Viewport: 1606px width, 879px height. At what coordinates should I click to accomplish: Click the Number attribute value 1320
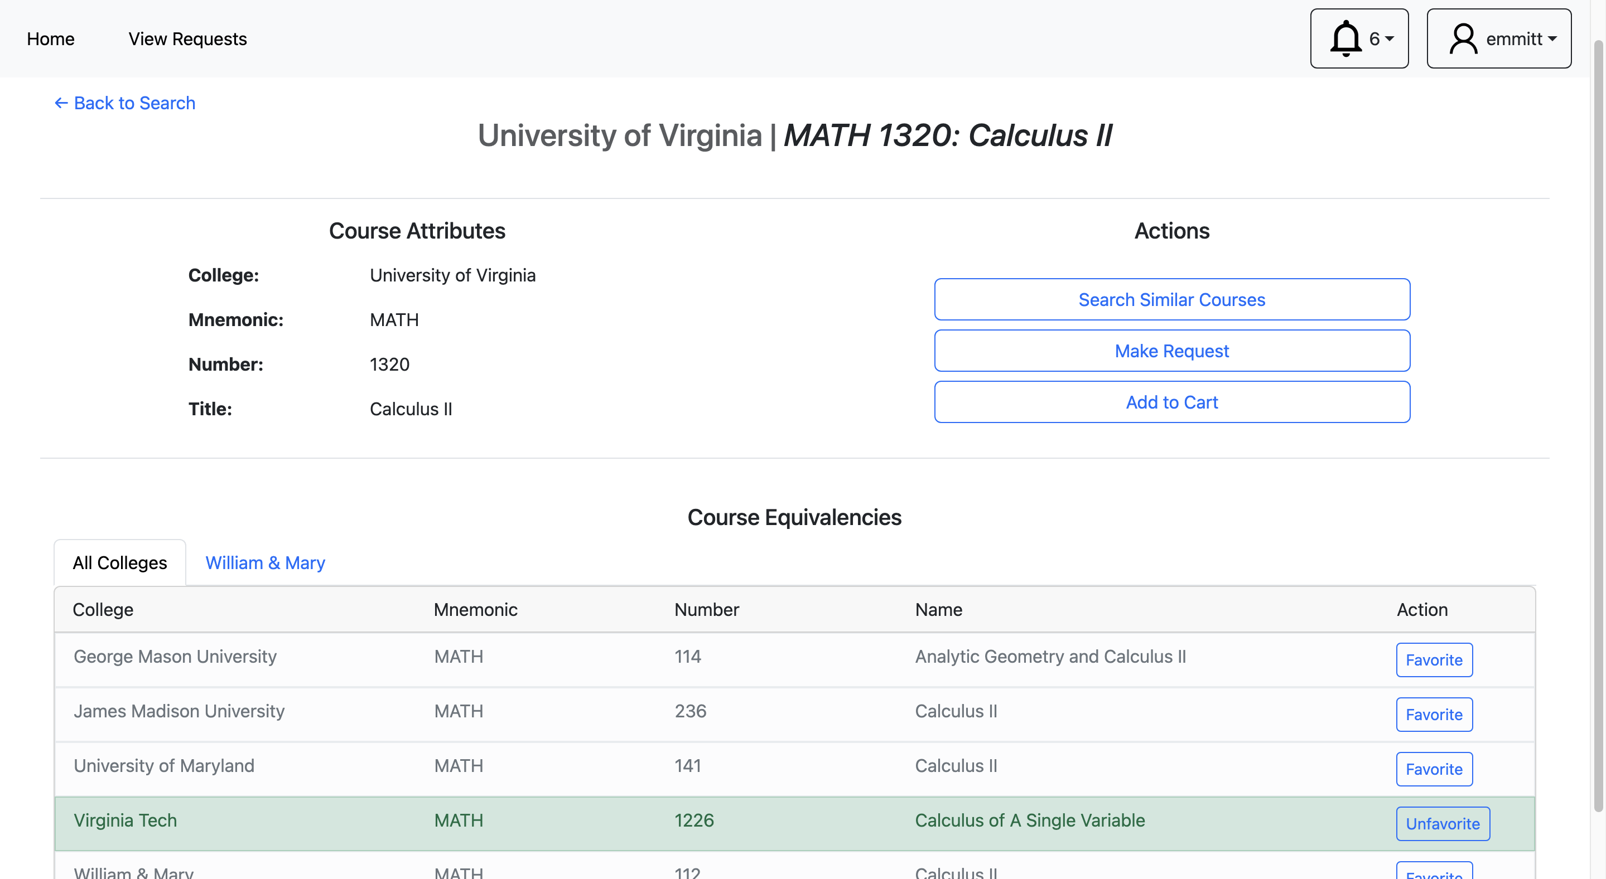tap(390, 365)
